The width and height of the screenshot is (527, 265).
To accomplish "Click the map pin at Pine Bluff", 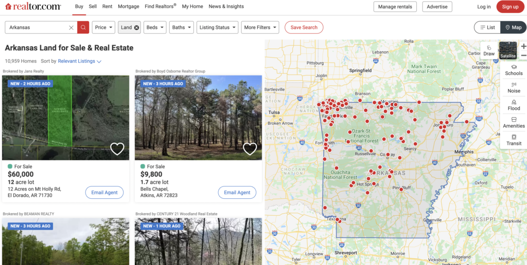I will pyautogui.click(x=401, y=190).
